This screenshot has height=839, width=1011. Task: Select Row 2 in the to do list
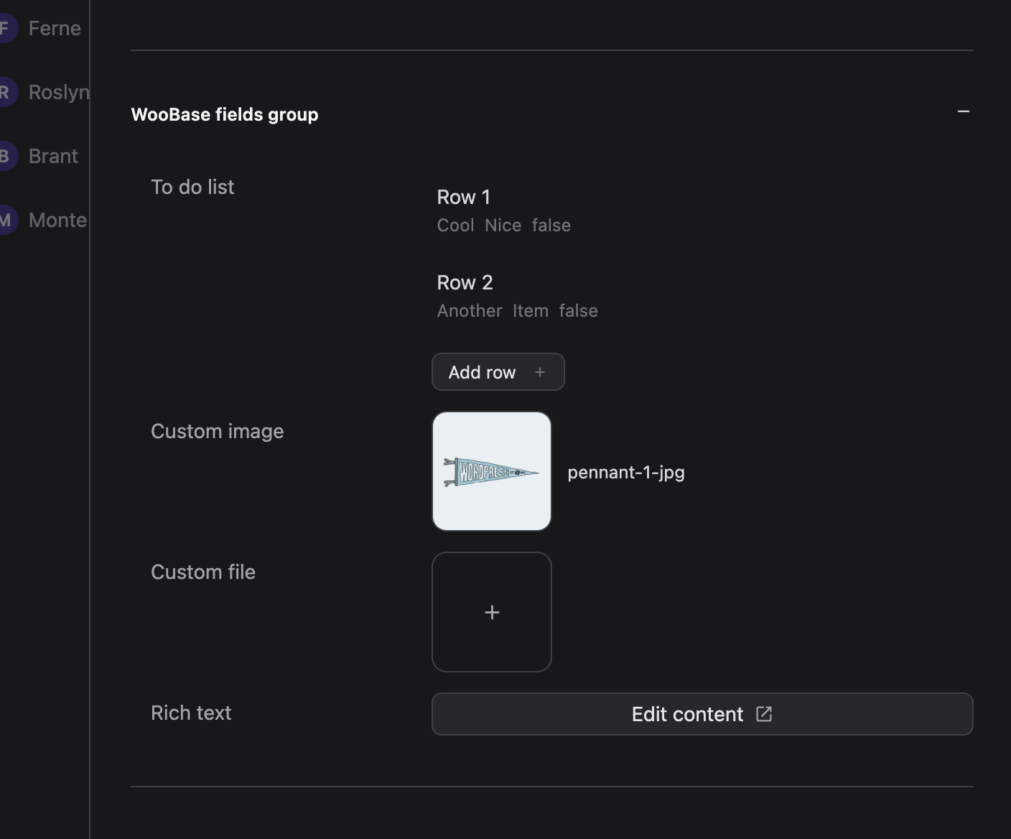[465, 282]
